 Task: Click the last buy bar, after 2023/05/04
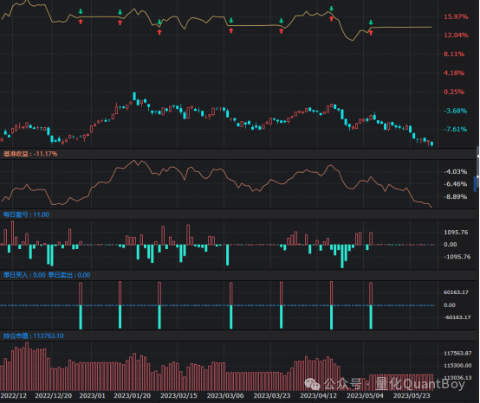coord(371,294)
